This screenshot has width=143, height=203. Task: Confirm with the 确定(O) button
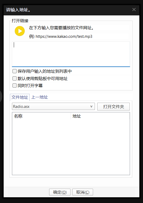(x=60, y=192)
